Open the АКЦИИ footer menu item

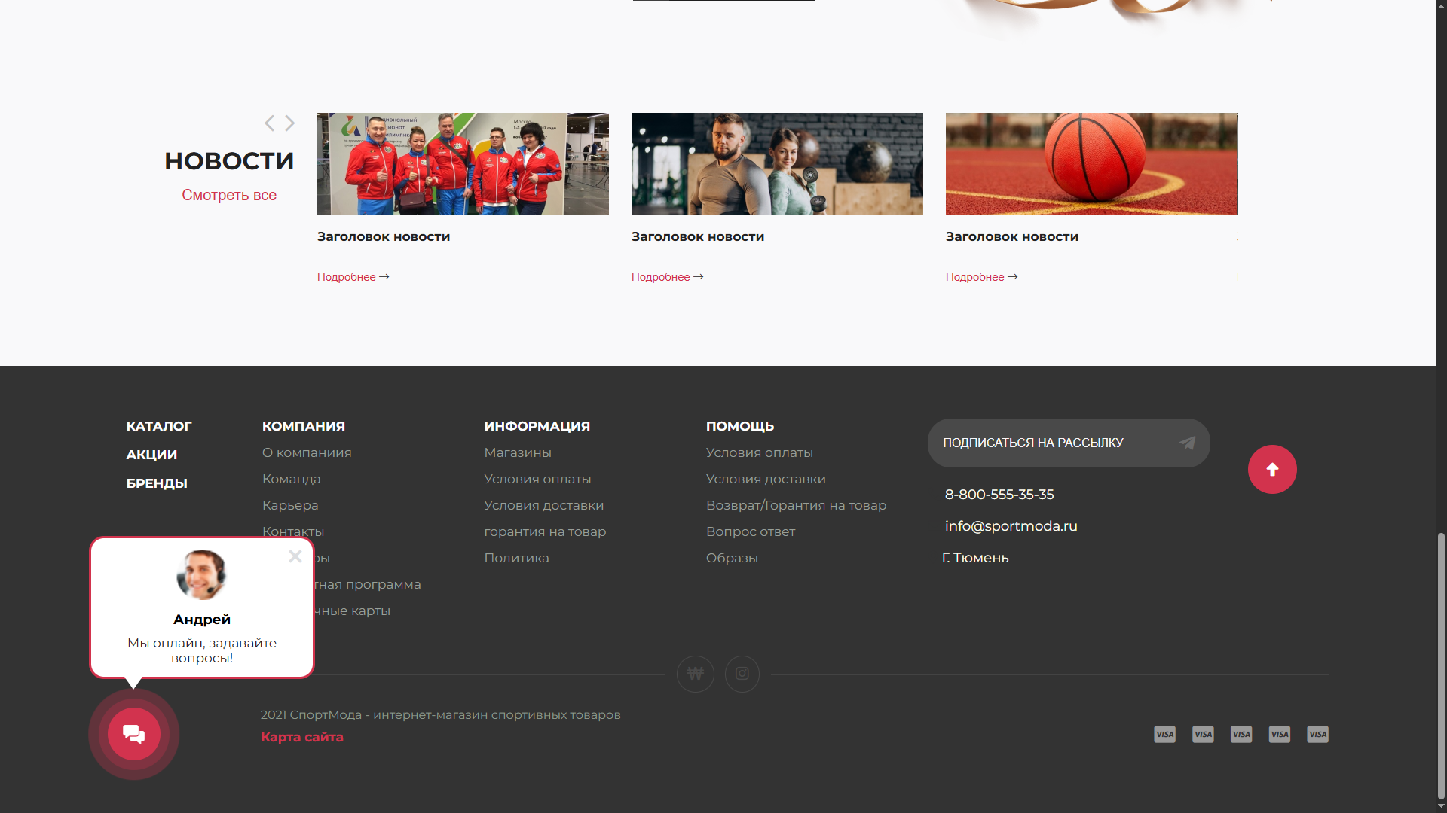pos(151,455)
